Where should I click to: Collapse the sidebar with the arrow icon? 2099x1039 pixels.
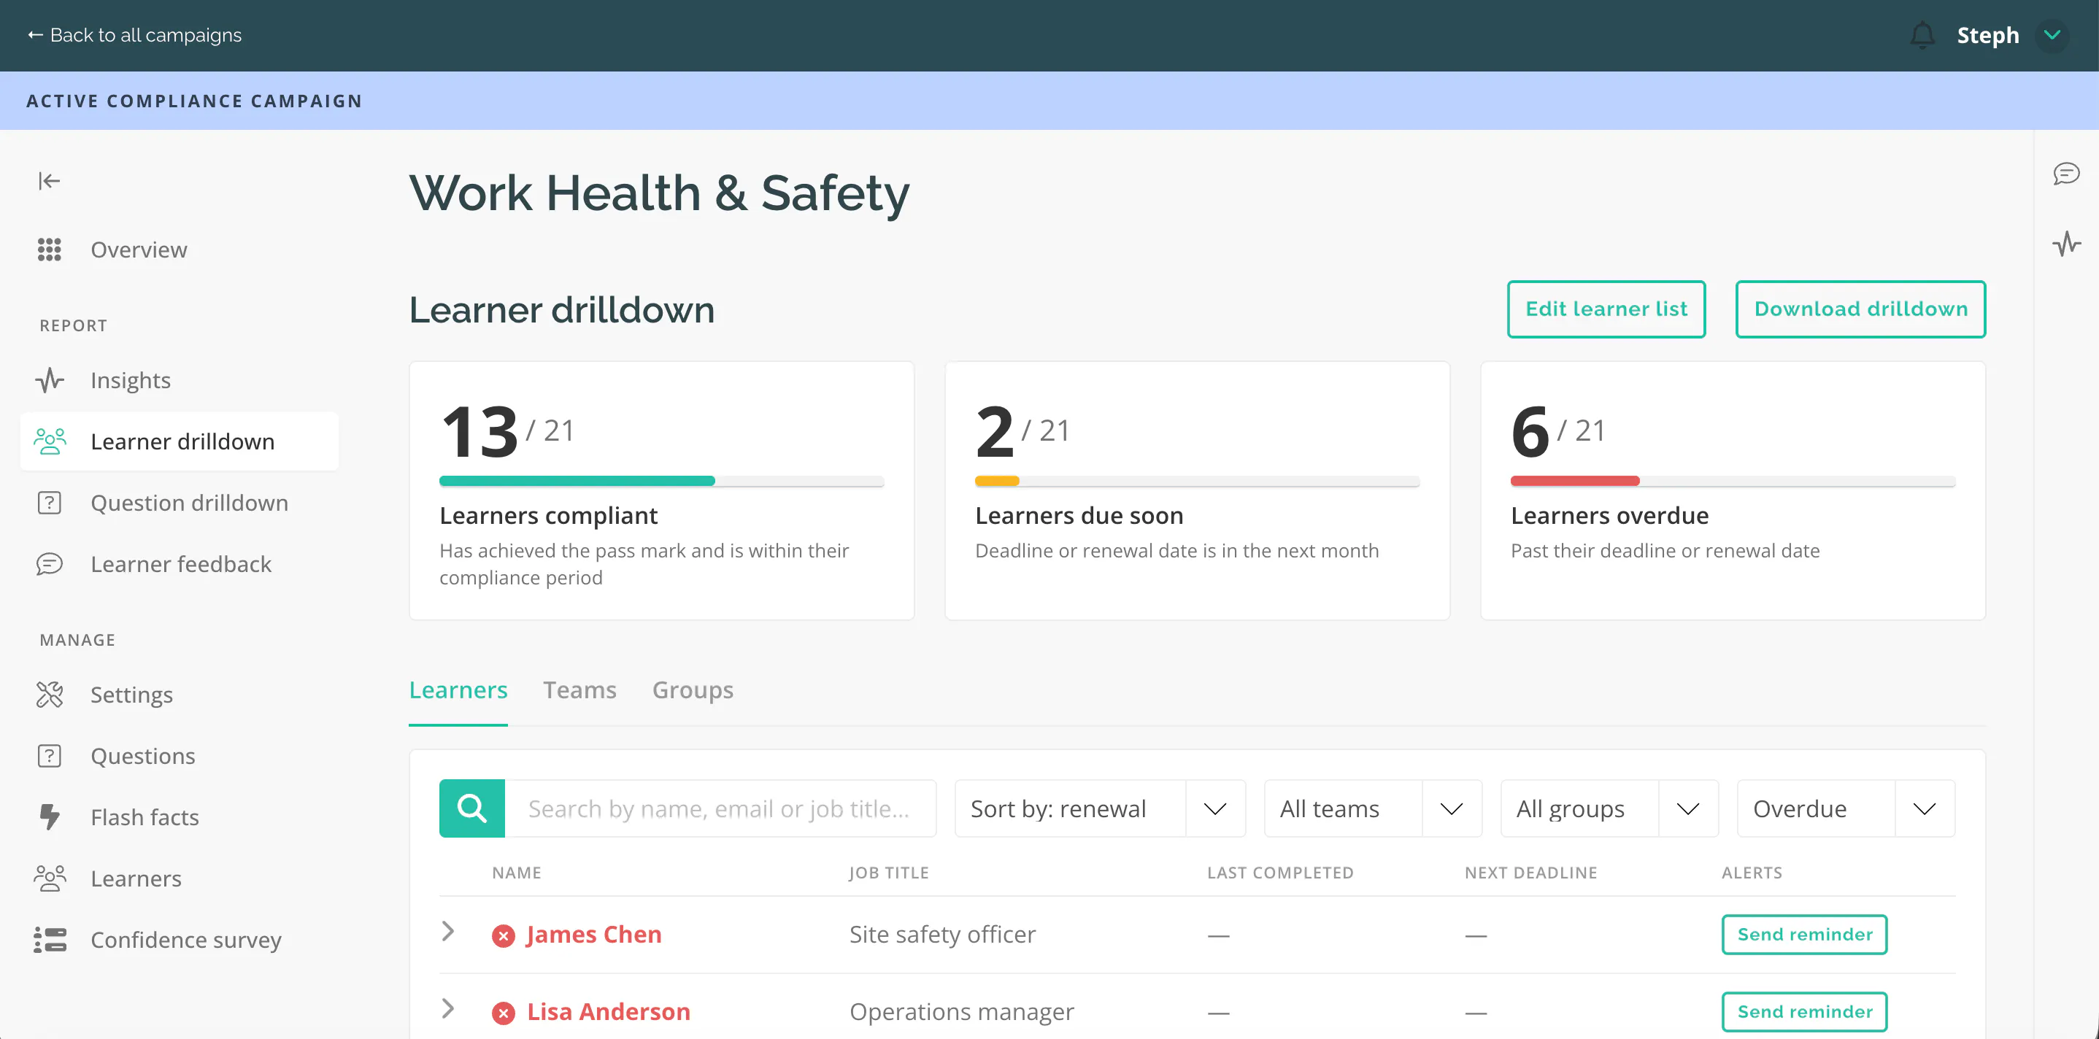[x=49, y=181]
